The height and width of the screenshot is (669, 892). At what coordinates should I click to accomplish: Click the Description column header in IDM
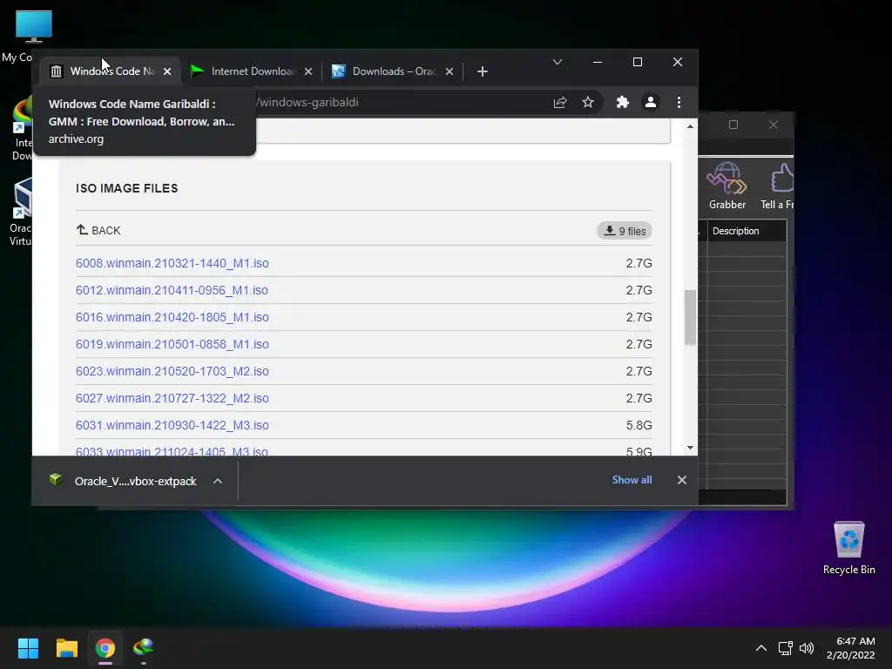point(747,231)
